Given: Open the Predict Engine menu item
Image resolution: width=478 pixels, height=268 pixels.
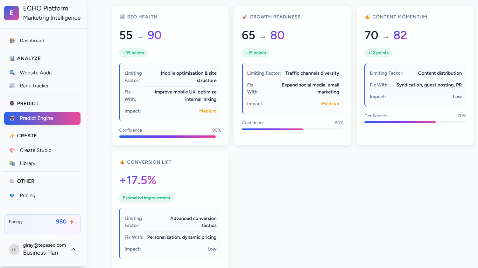Looking at the screenshot, I should pyautogui.click(x=42, y=118).
